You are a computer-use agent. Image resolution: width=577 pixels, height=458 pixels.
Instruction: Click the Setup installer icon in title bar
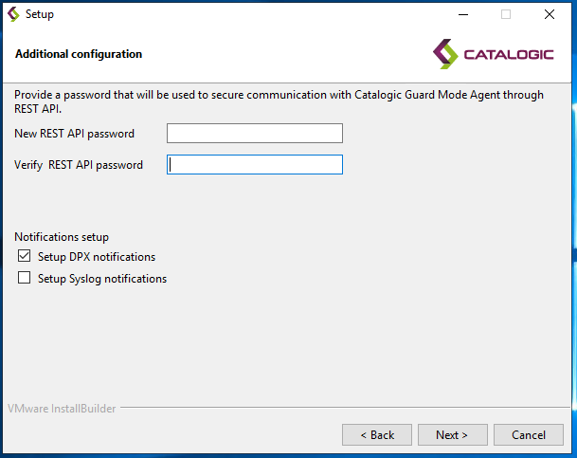point(13,14)
